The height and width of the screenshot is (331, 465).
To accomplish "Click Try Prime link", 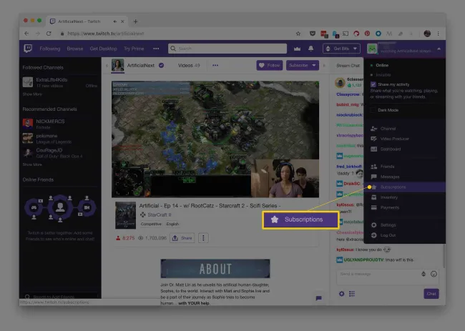I will pos(134,49).
